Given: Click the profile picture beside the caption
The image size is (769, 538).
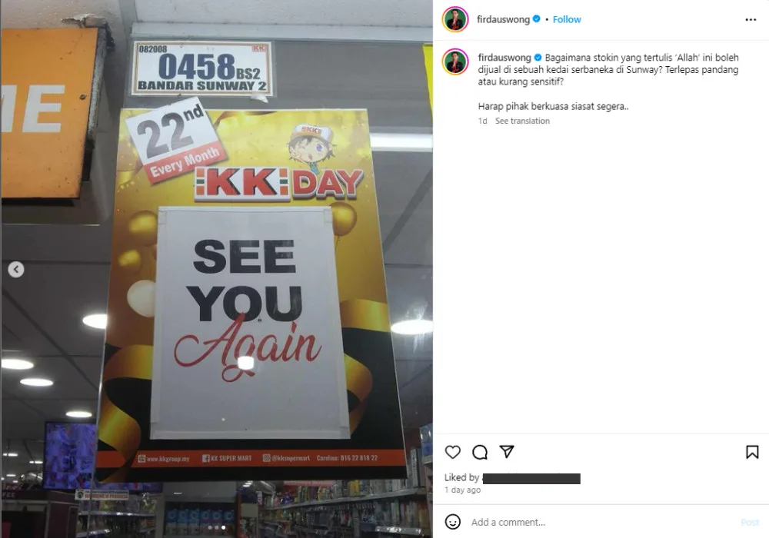Looking at the screenshot, I should [455, 61].
